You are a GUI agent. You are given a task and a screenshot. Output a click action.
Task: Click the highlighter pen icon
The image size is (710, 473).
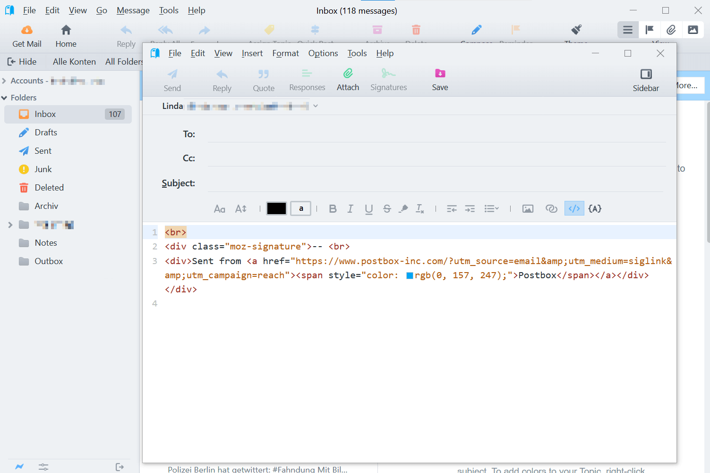pyautogui.click(x=403, y=209)
